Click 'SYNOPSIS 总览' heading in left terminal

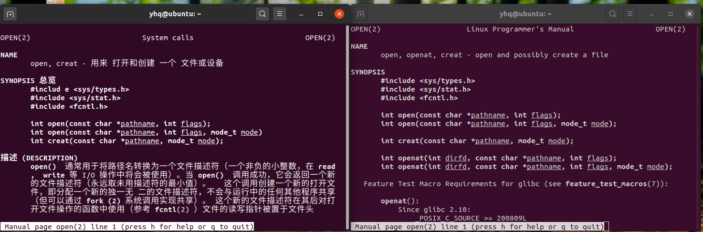pos(28,80)
